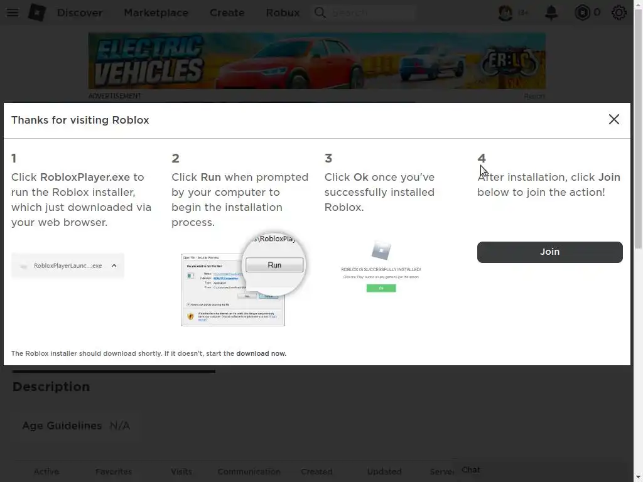643x482 pixels.
Task: Click the Report link under the ad
Action: (534, 96)
